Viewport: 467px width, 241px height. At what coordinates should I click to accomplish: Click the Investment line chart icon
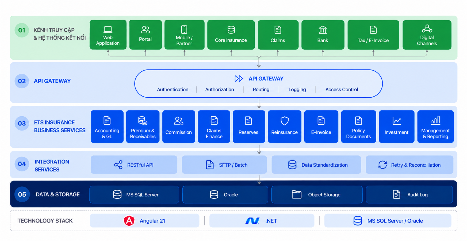point(396,121)
